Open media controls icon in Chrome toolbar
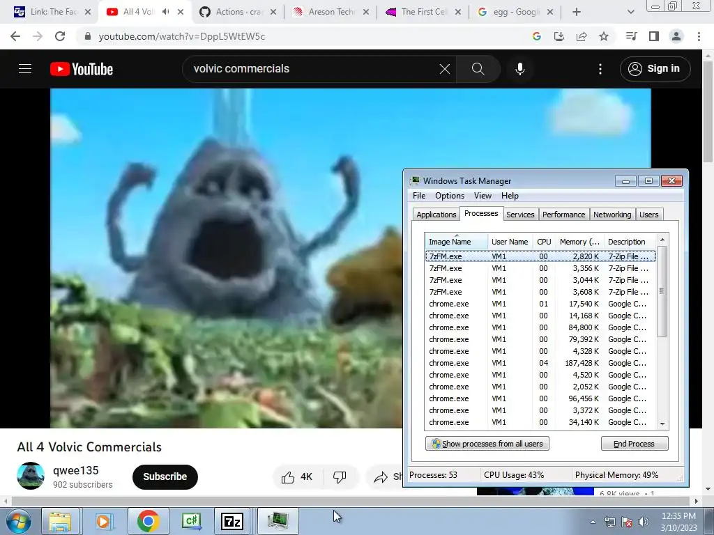Viewport: 714px width, 535px height. [x=632, y=36]
